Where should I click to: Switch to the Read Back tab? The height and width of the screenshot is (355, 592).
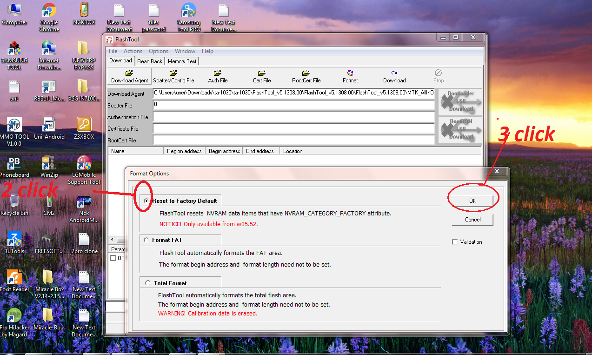tap(150, 61)
